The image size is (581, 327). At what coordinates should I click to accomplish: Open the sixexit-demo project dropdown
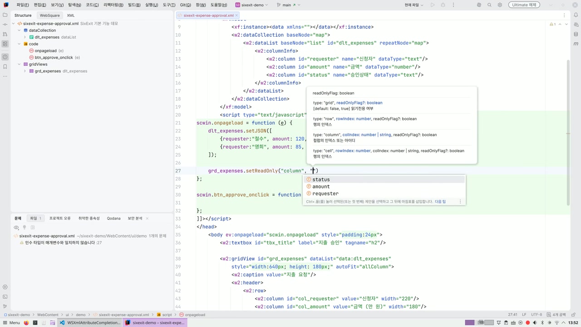pos(251,5)
